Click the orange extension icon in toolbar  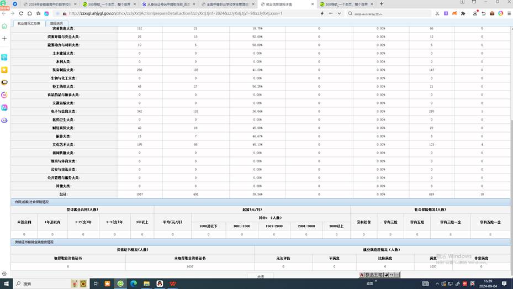454,13
